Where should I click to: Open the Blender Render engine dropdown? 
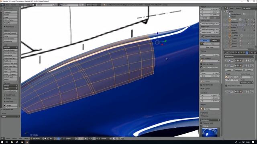[94, 5]
